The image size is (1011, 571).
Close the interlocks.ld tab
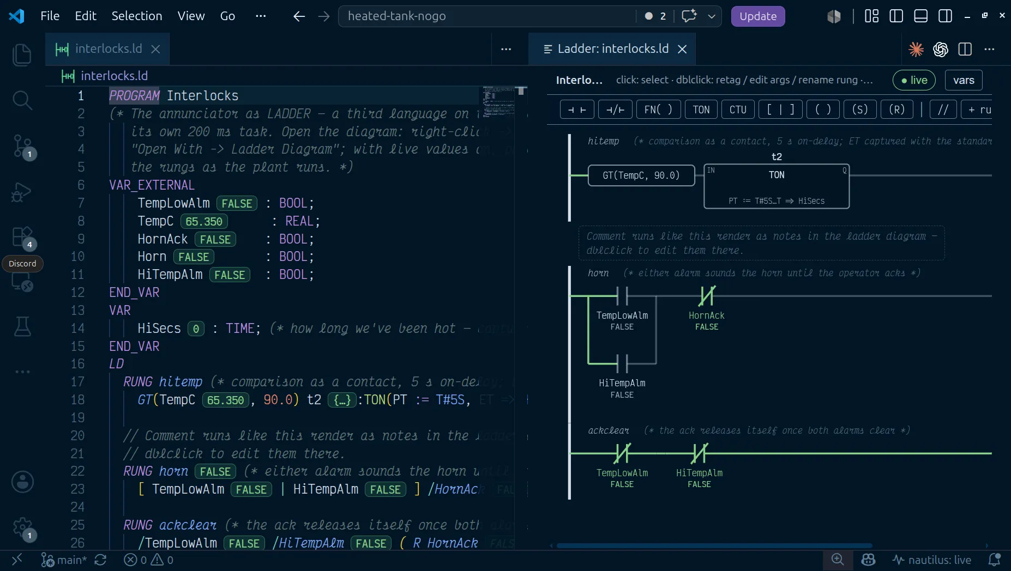click(155, 49)
